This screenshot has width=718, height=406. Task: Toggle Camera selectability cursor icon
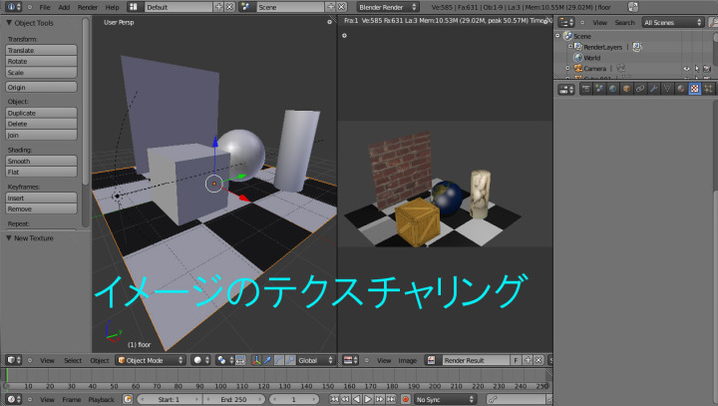click(x=697, y=69)
